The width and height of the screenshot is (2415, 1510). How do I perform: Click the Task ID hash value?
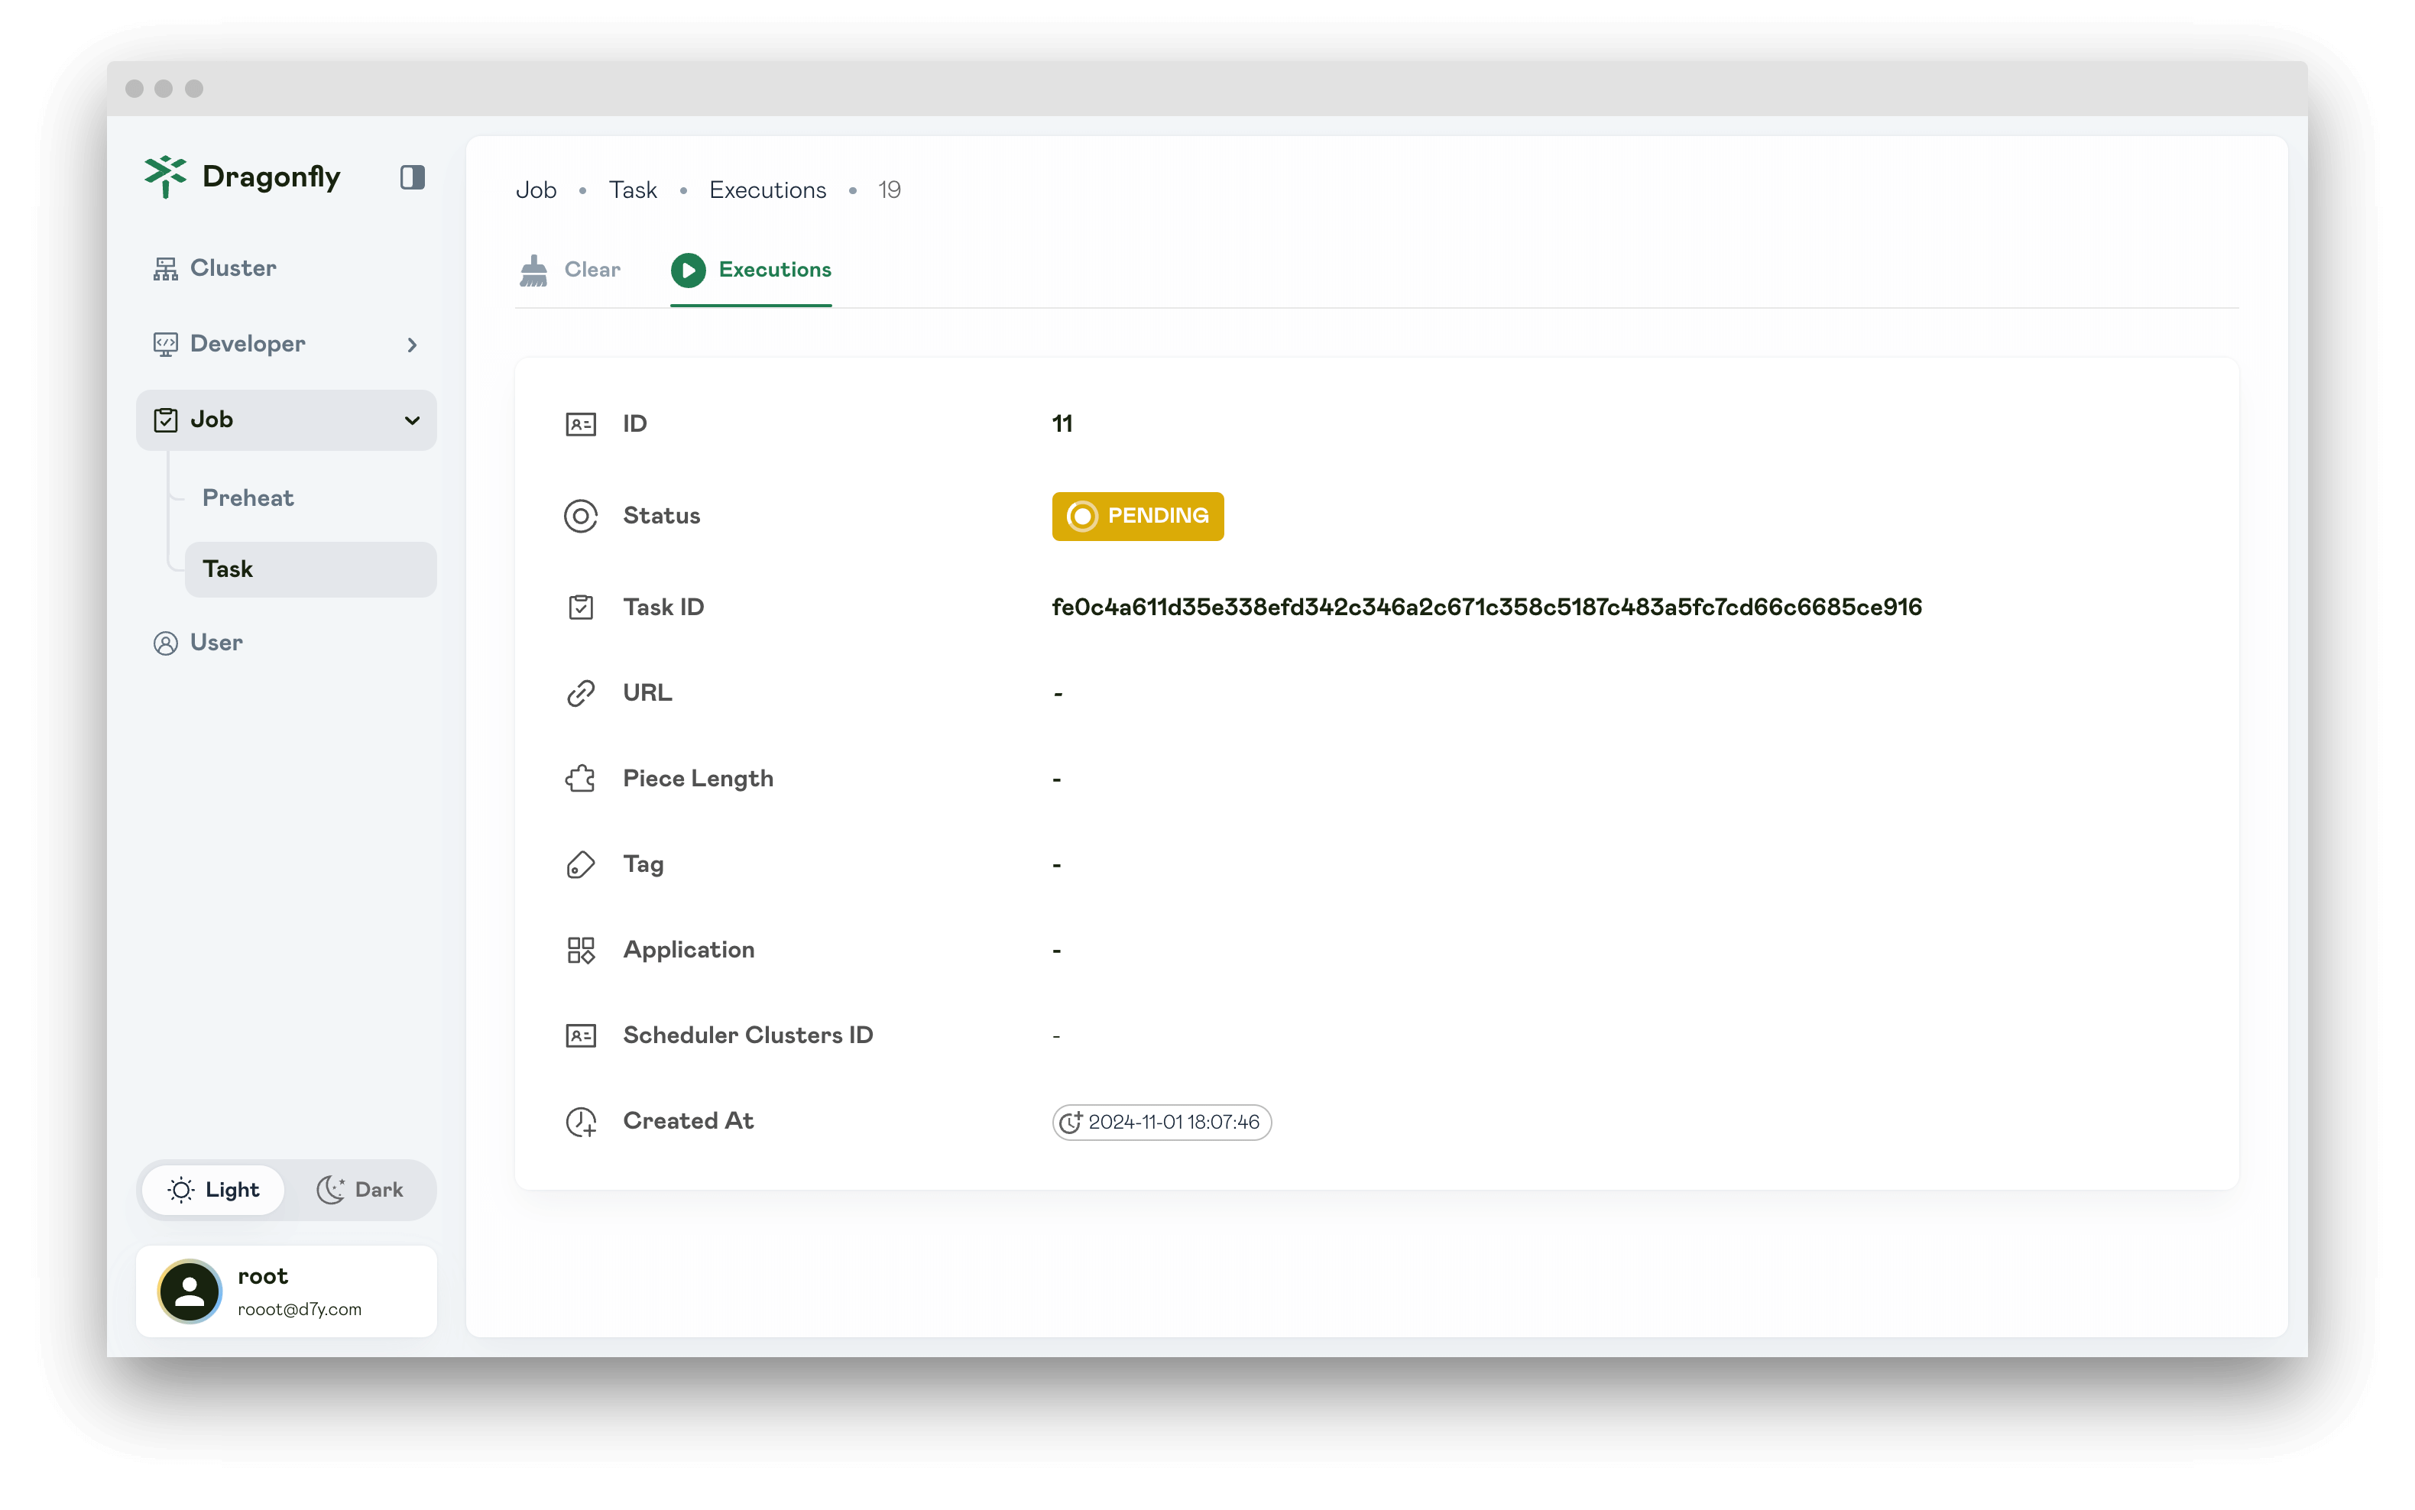1486,608
